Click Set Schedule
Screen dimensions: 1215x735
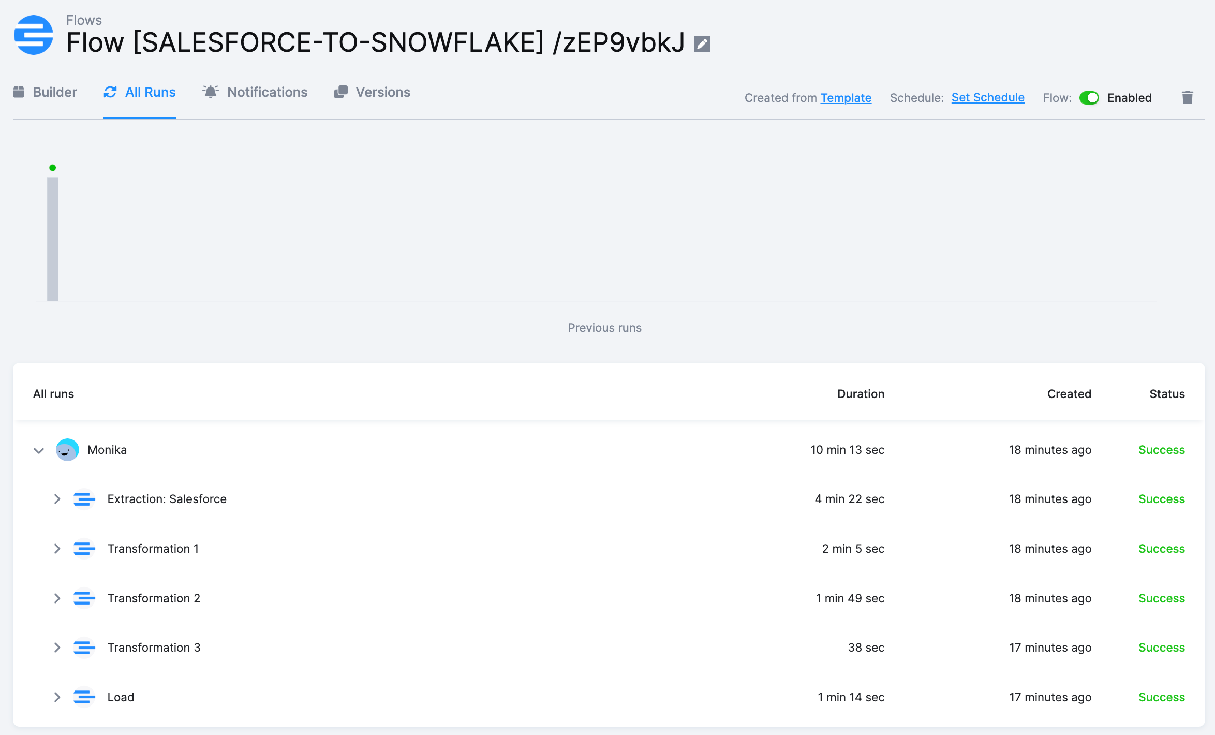[987, 97]
